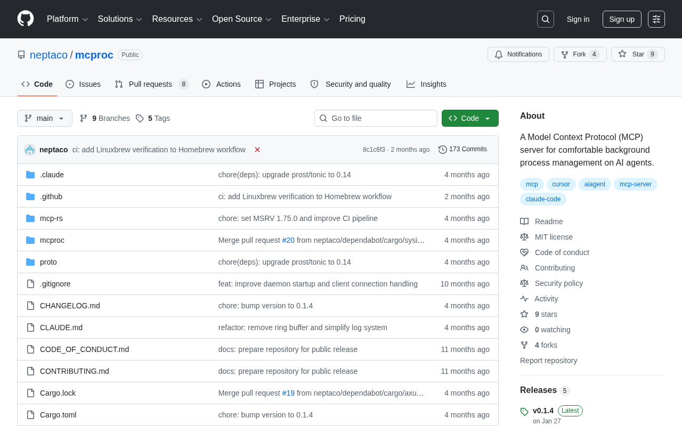View the 9 Branches link
The image size is (682, 426).
pyautogui.click(x=105, y=118)
